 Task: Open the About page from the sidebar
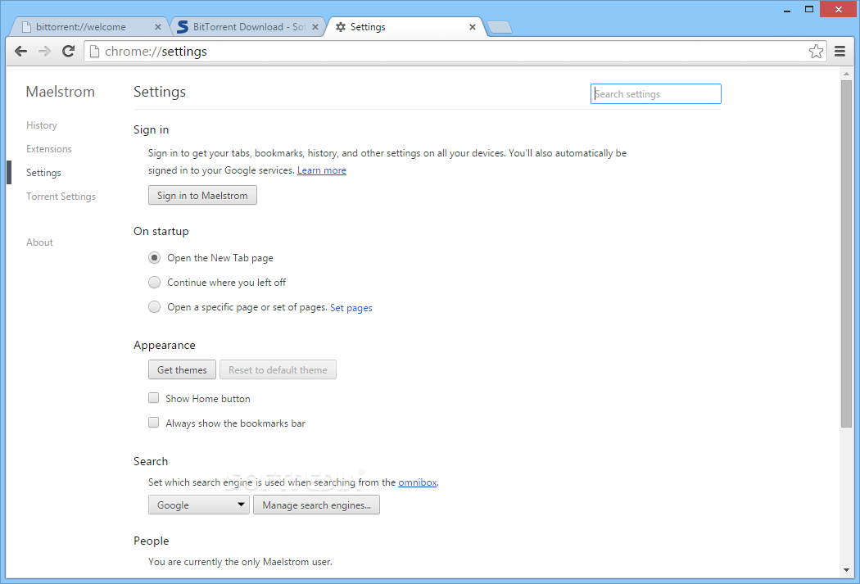click(39, 242)
